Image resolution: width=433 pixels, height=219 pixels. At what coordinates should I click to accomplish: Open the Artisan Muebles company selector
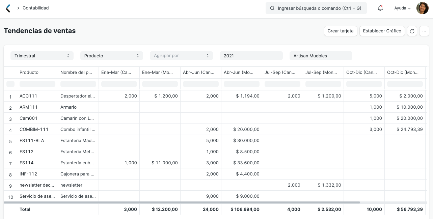point(321,56)
